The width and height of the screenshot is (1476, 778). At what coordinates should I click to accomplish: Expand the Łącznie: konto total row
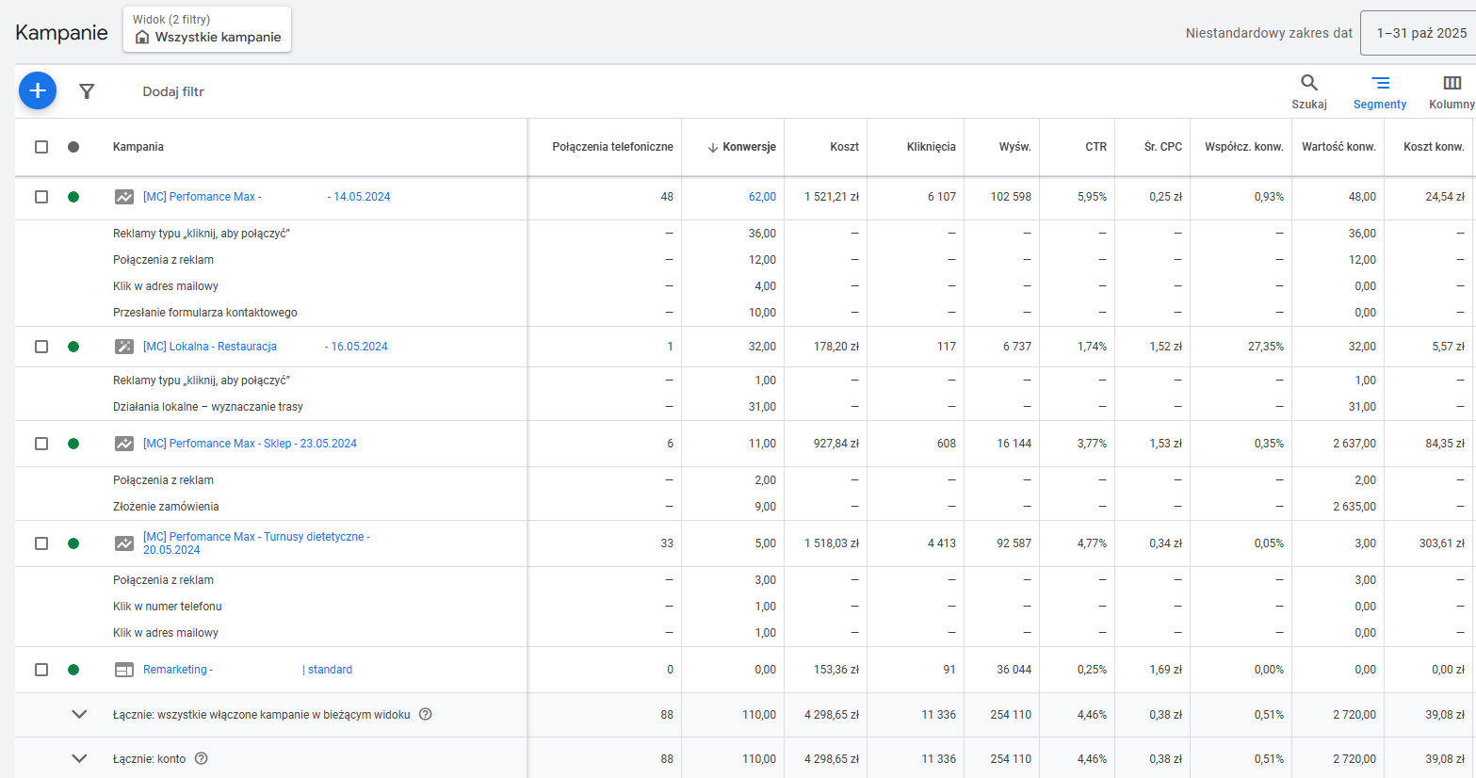click(79, 758)
